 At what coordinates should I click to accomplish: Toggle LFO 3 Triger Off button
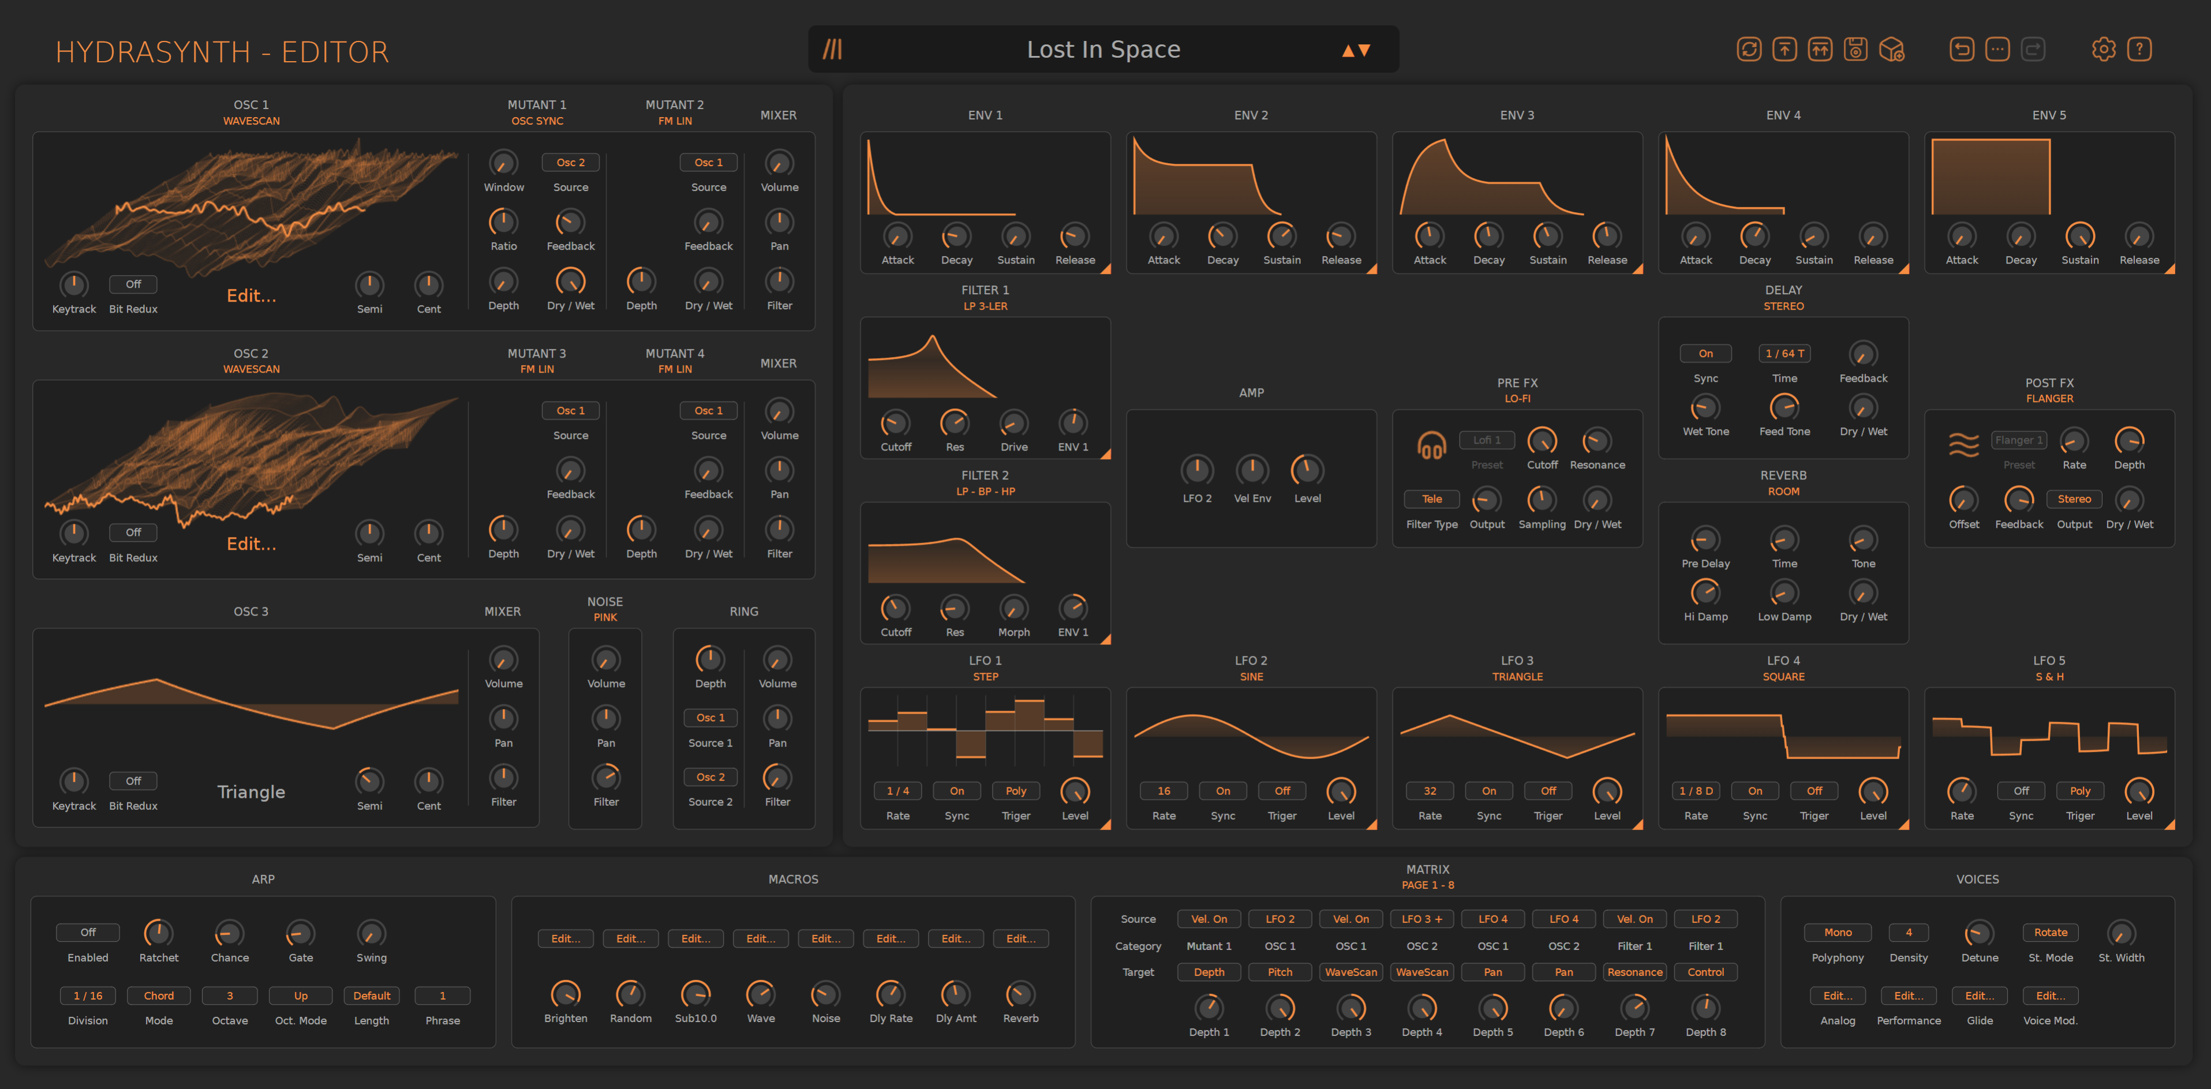pyautogui.click(x=1547, y=791)
